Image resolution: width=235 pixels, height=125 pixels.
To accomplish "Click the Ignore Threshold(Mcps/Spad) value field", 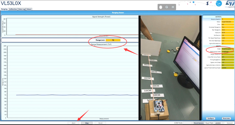I will (x=227, y=68).
